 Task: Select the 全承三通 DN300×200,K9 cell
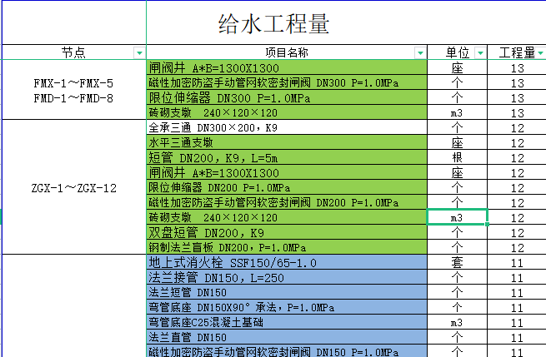pos(287,127)
